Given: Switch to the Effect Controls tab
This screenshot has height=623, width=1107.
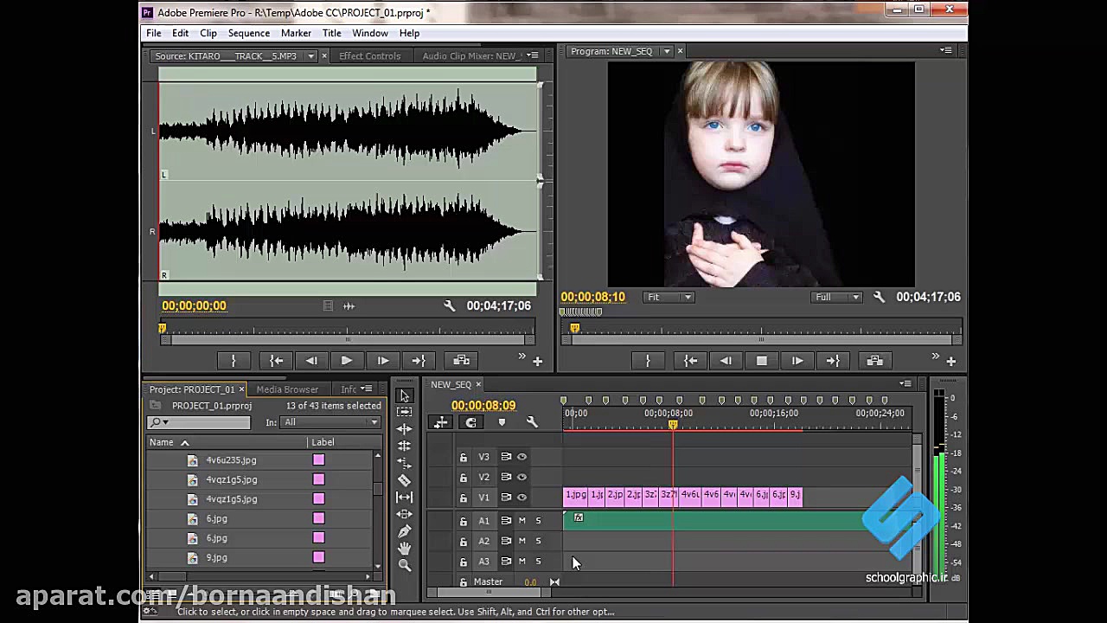Looking at the screenshot, I should (369, 56).
